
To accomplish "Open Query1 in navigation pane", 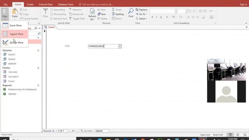I will click(x=12, y=54).
